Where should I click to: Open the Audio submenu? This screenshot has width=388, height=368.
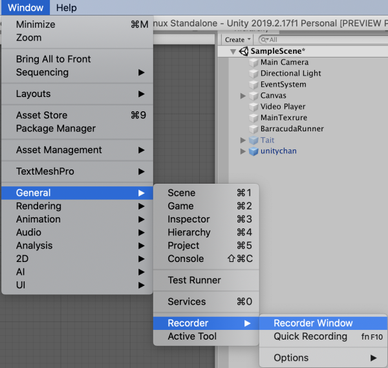[77, 232]
